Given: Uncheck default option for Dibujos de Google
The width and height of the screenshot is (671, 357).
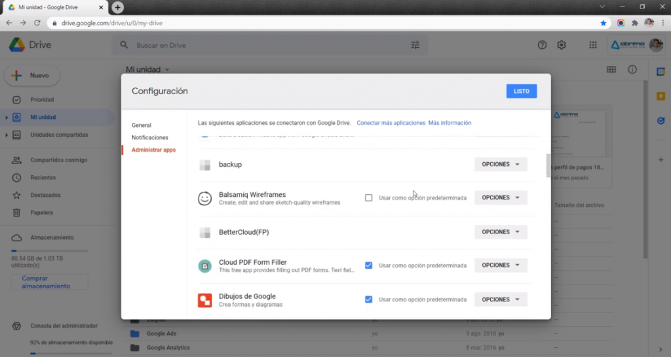Looking at the screenshot, I should pos(368,299).
